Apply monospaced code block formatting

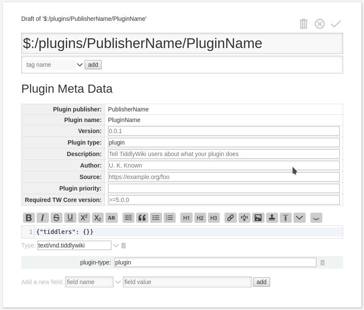(128, 218)
